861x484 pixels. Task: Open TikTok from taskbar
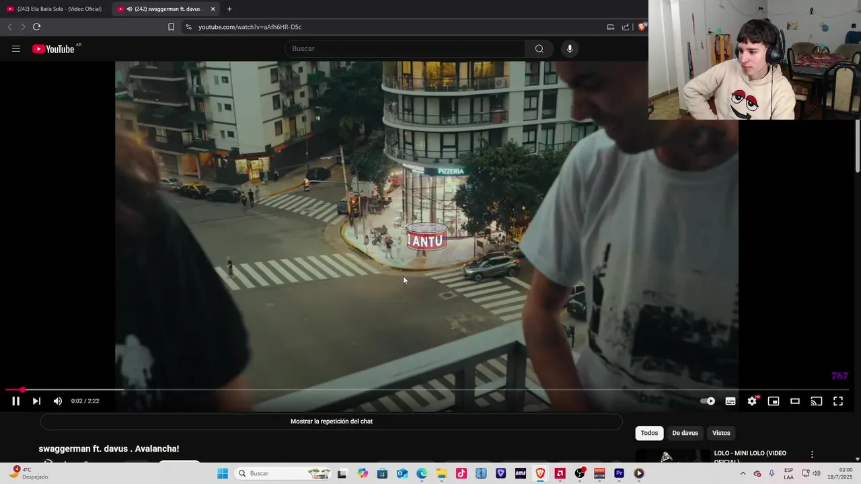coord(461,473)
